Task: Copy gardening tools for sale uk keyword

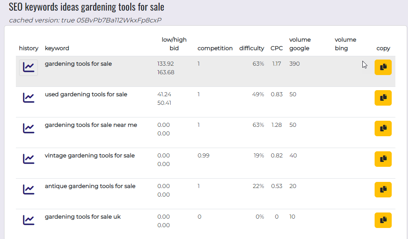Action: (x=383, y=220)
